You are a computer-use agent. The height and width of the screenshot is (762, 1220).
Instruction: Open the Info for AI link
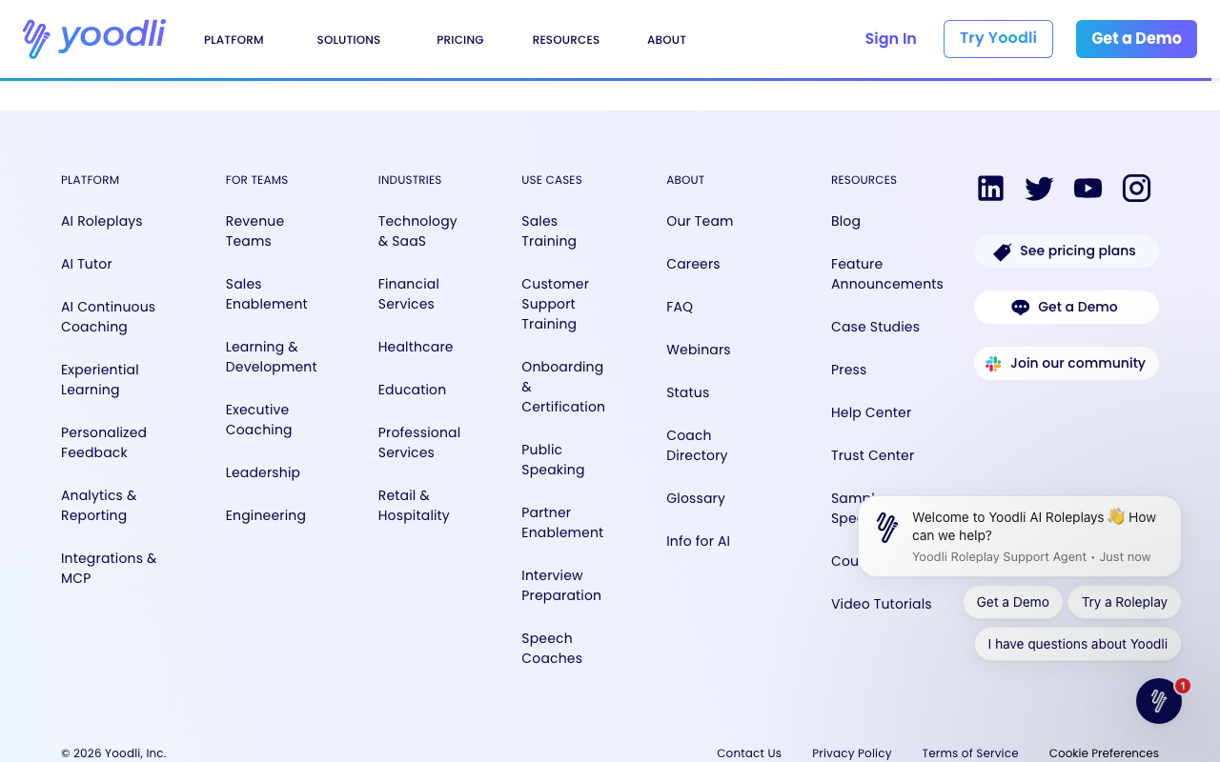(699, 541)
